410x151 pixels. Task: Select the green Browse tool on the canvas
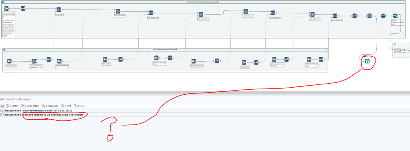click(x=367, y=61)
